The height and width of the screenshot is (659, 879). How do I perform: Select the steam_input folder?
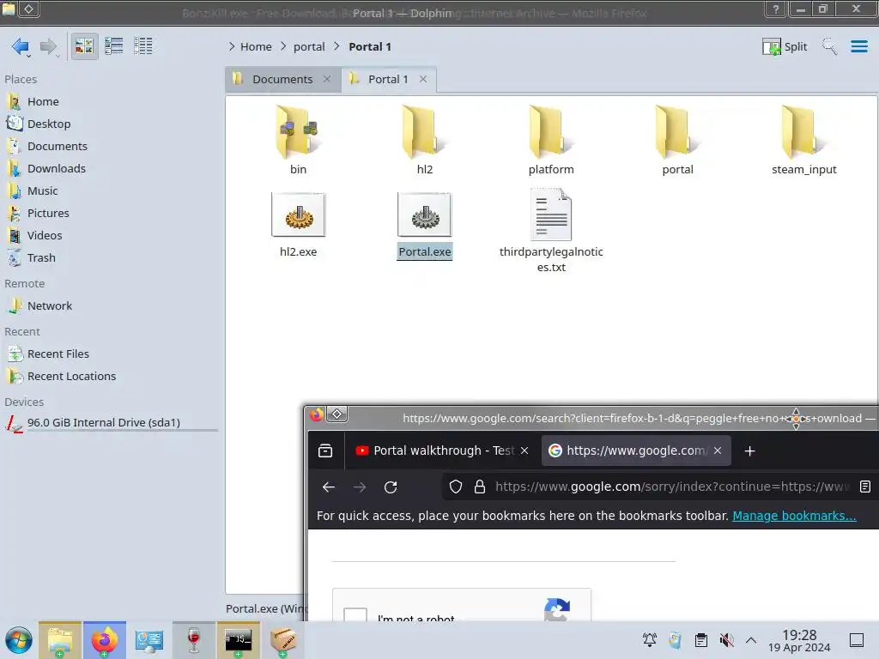pos(803,140)
